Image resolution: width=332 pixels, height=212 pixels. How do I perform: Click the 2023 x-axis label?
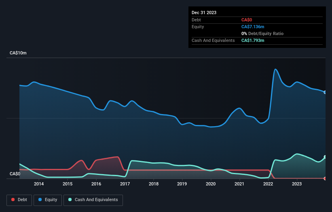pos(297,184)
